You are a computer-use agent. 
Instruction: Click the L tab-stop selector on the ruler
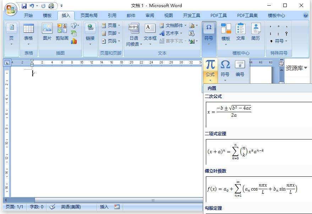tap(7, 63)
